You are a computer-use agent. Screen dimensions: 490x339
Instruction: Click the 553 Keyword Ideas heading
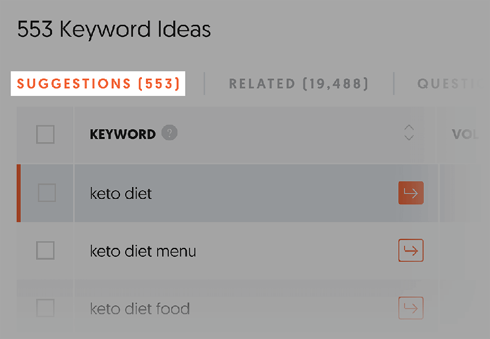[x=114, y=30]
